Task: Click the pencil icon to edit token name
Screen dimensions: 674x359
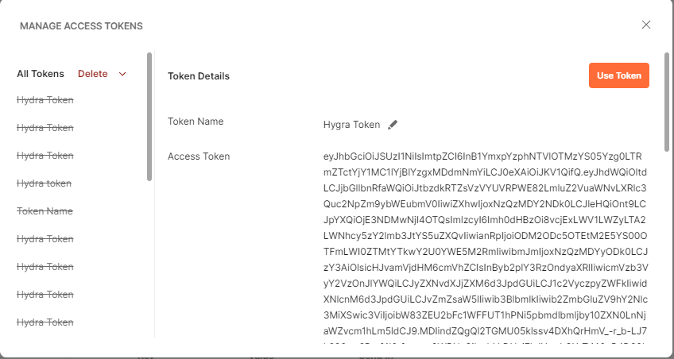Action: pyautogui.click(x=393, y=125)
